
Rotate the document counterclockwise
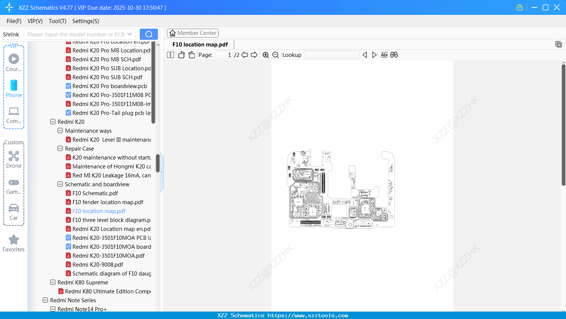click(x=181, y=55)
